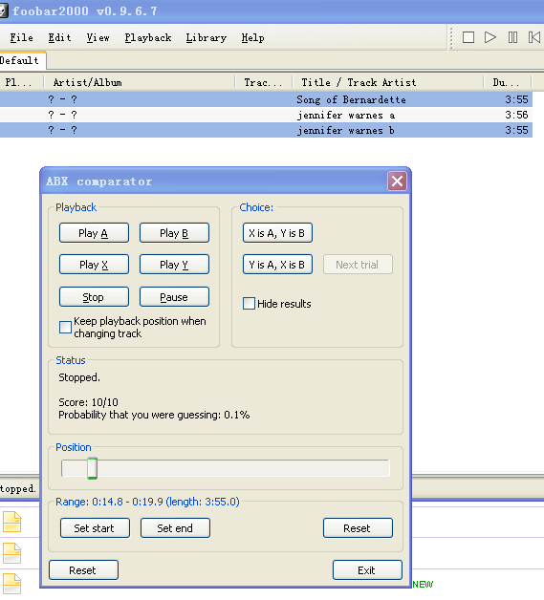Click the Play B button
The image size is (544, 600).
tap(174, 233)
